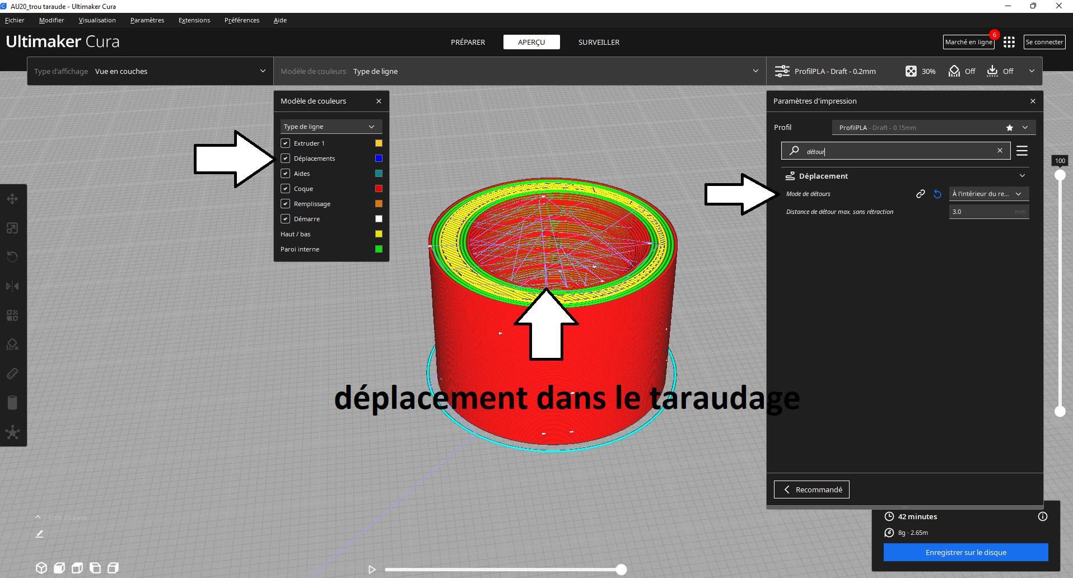This screenshot has width=1073, height=578.
Task: Open the Profil selection dropdown
Action: [x=934, y=128]
